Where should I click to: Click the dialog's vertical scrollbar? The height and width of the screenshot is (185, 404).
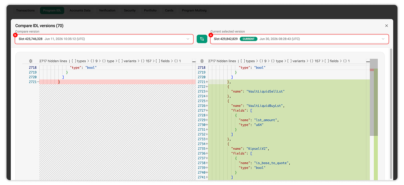tap(391, 114)
